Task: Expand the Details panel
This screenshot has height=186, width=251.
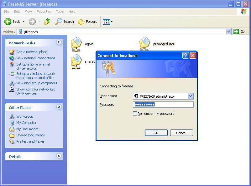Action: click(59, 156)
